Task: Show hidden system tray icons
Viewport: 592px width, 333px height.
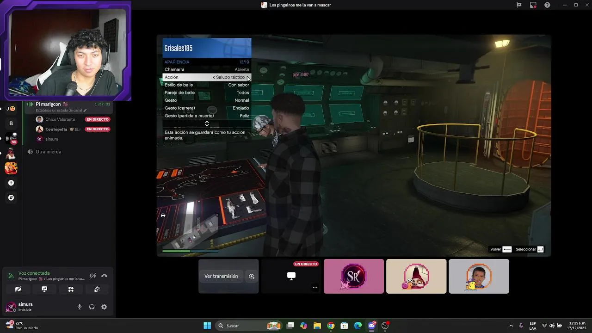Action: point(511,326)
